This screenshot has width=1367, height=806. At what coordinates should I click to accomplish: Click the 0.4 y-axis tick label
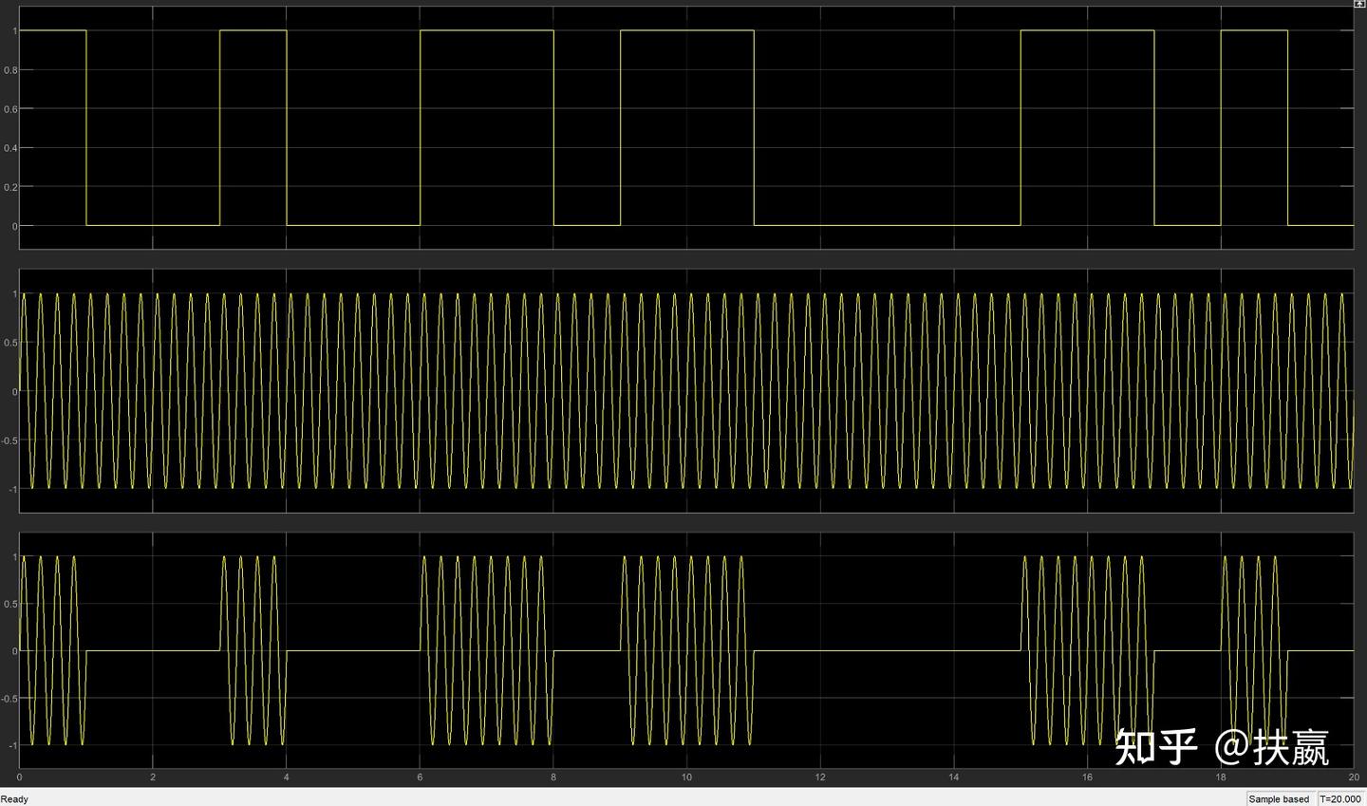9,148
